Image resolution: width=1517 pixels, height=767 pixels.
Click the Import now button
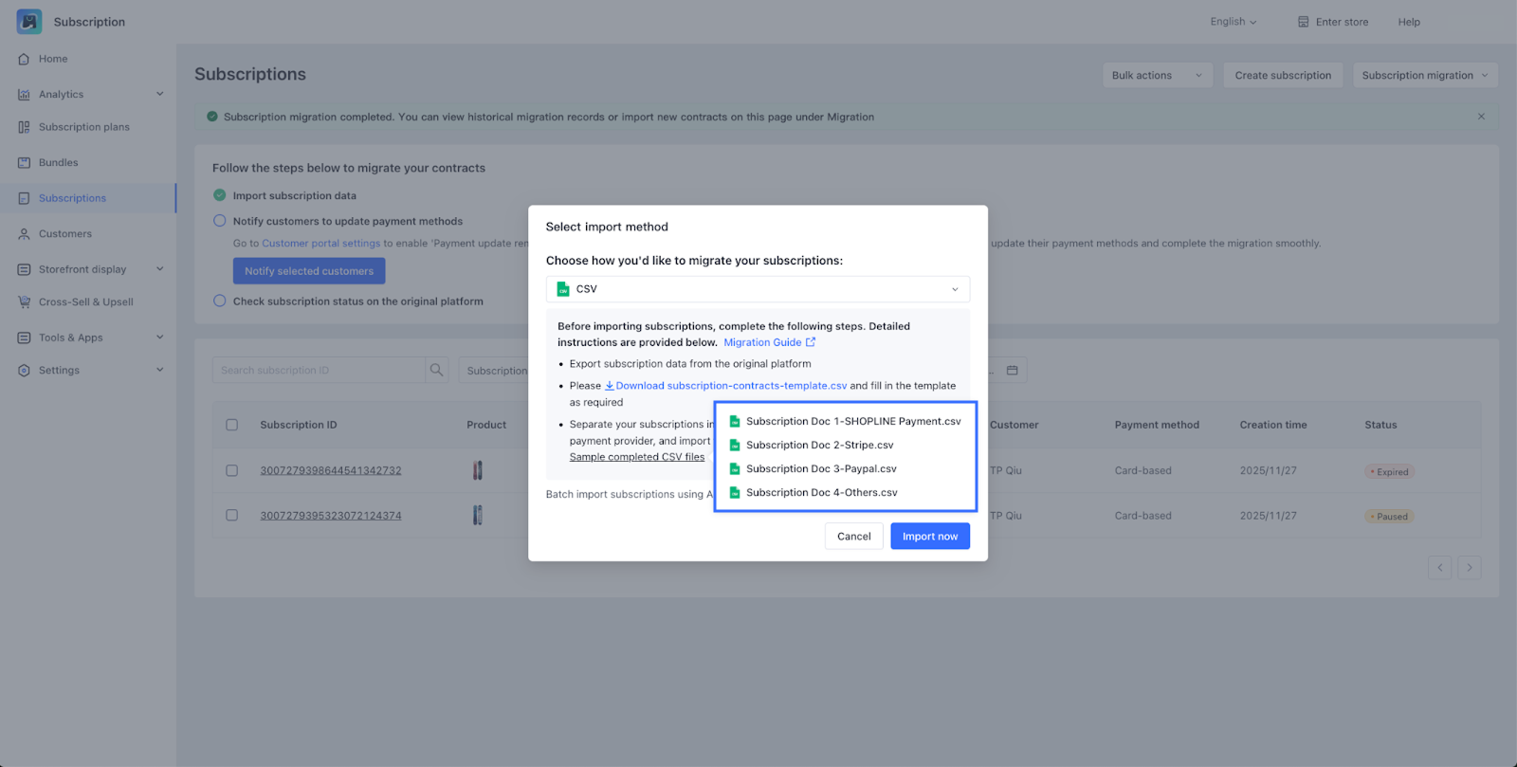(929, 537)
